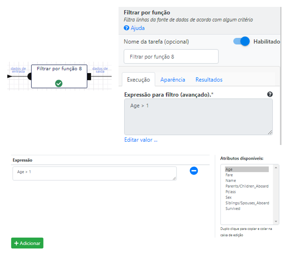Image resolution: width=287 pixels, height=253 pixels.
Task: Open the Resultados tab
Action: [x=209, y=80]
